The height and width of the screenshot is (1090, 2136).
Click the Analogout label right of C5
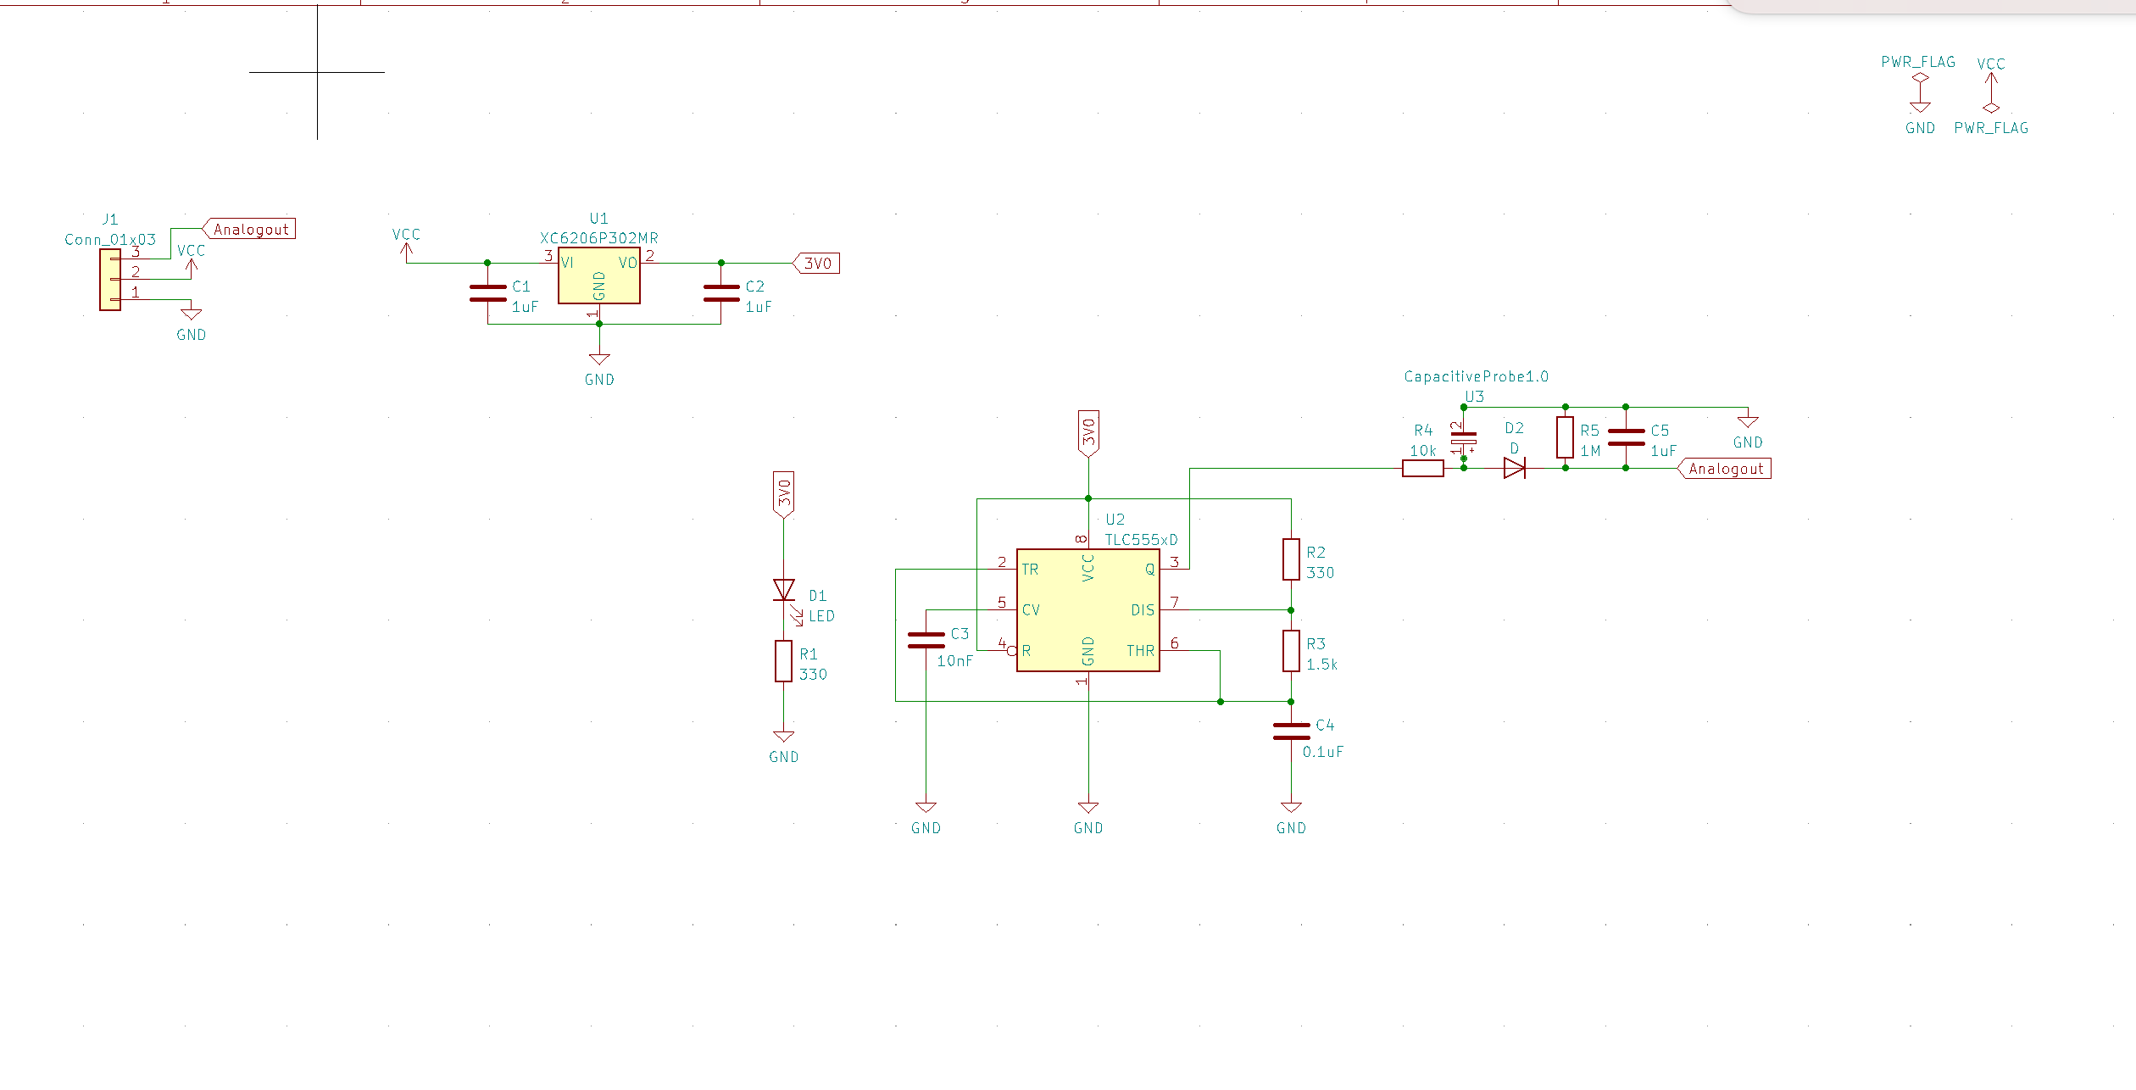click(x=1725, y=469)
